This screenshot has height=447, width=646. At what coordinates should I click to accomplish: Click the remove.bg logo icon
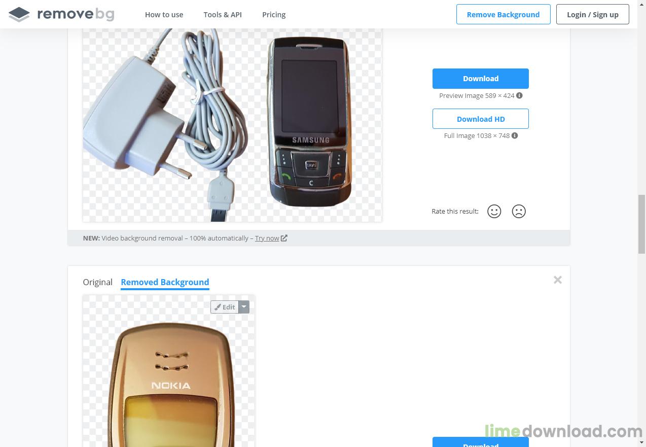(x=19, y=14)
